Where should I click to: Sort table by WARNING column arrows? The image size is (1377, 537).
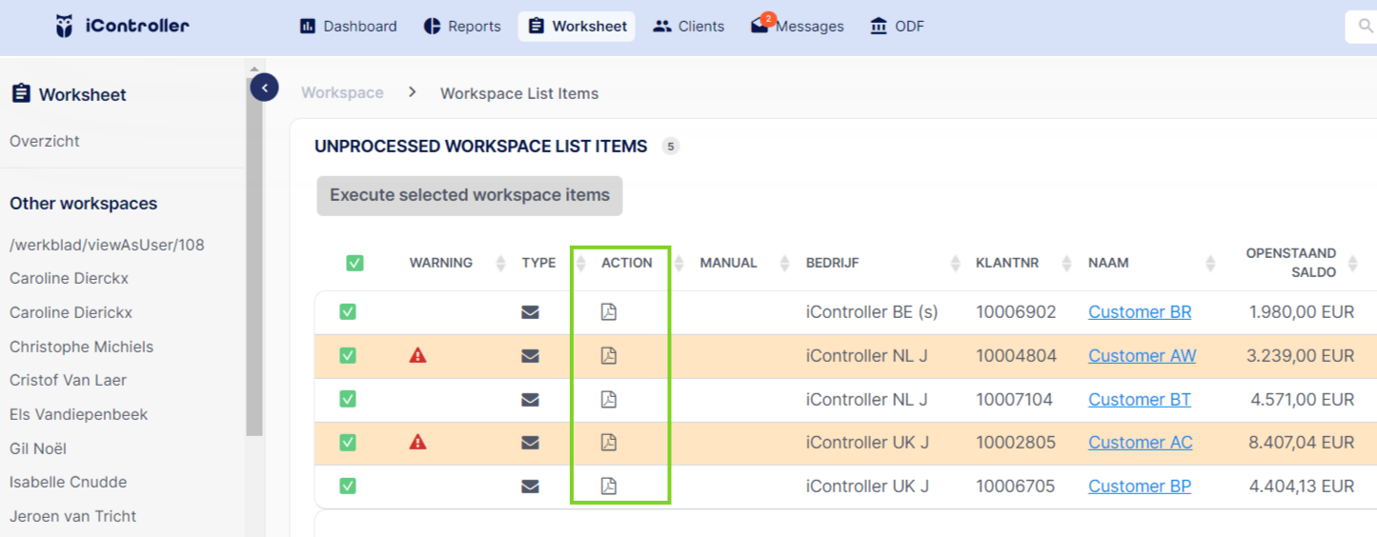pos(501,264)
